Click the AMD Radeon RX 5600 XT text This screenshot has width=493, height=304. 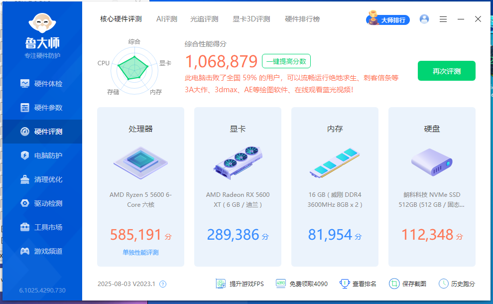coord(238,199)
